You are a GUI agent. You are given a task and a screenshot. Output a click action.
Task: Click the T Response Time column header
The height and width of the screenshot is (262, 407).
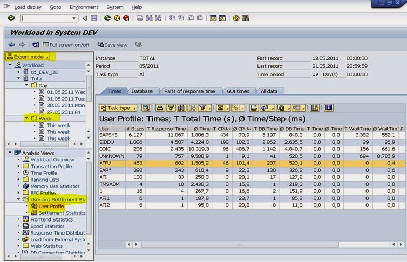click(166, 129)
